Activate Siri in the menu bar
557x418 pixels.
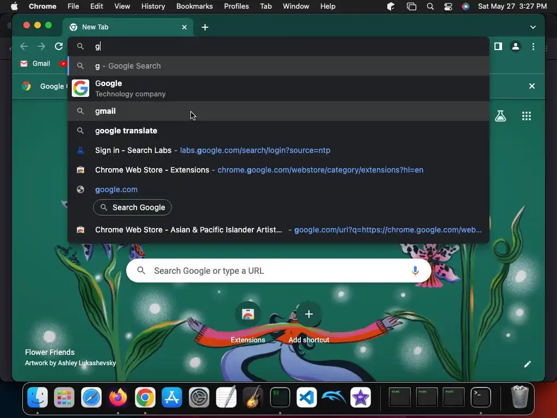[466, 6]
